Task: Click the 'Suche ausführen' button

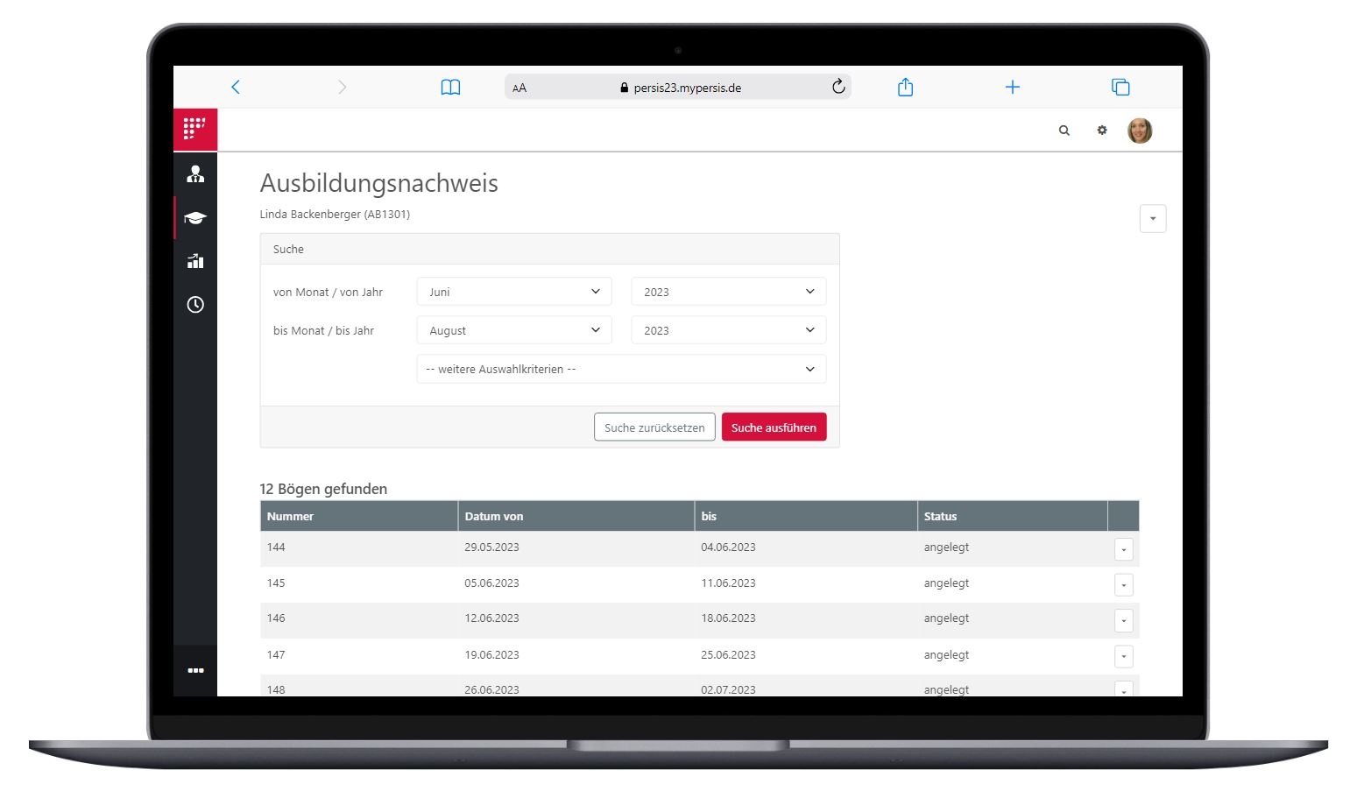Action: tap(774, 427)
